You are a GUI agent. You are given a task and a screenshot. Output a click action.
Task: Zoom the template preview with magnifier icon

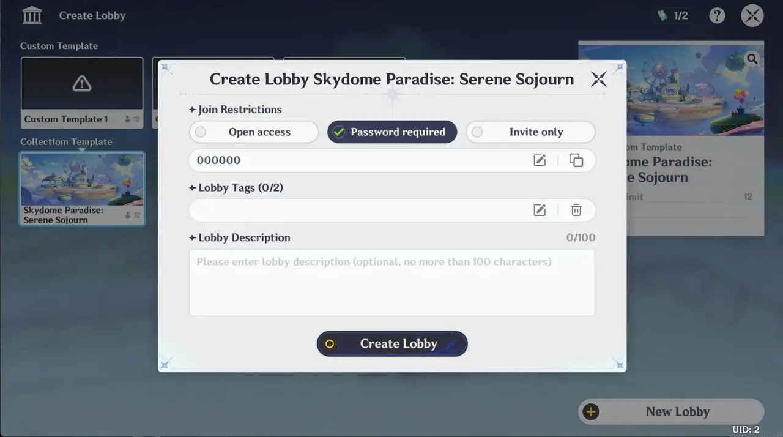(x=752, y=59)
